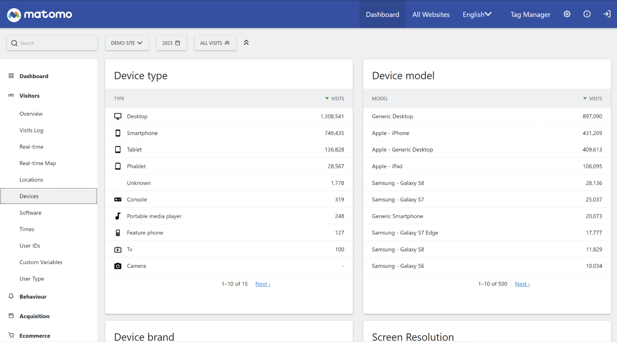Image resolution: width=617 pixels, height=342 pixels.
Task: Click the Ecommerce cart icon
Action: [11, 335]
